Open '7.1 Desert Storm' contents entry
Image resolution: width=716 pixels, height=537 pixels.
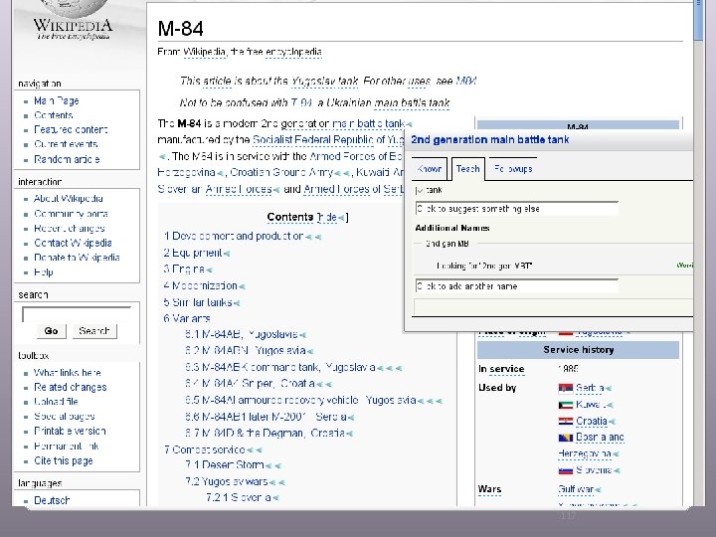(x=225, y=465)
